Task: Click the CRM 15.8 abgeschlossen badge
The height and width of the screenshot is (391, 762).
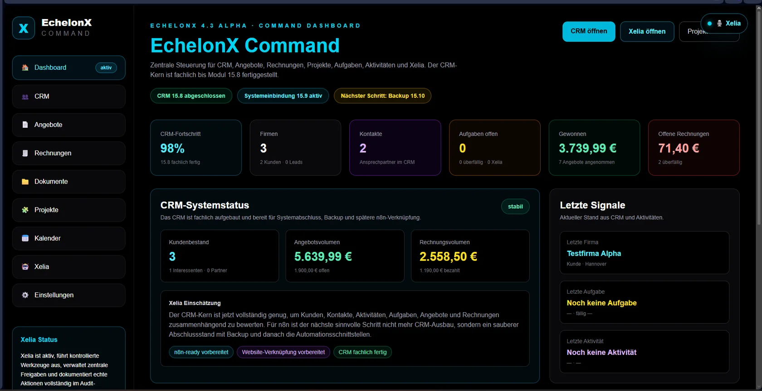Action: tap(191, 96)
